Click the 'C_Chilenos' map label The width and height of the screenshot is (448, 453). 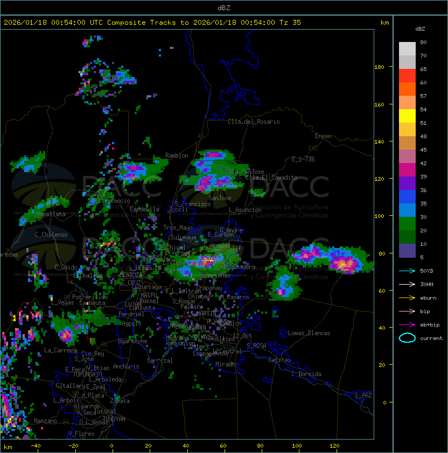point(51,235)
